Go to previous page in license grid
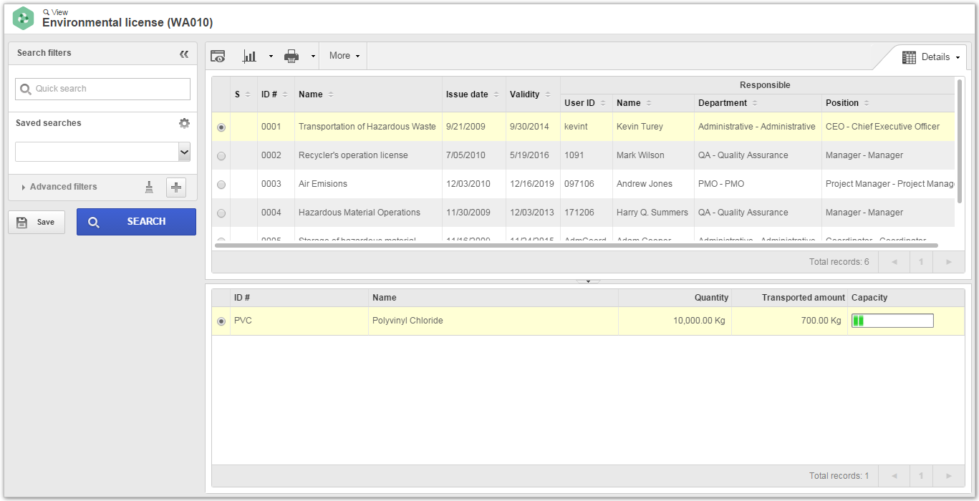Image resolution: width=979 pixels, height=501 pixels. pyautogui.click(x=894, y=262)
